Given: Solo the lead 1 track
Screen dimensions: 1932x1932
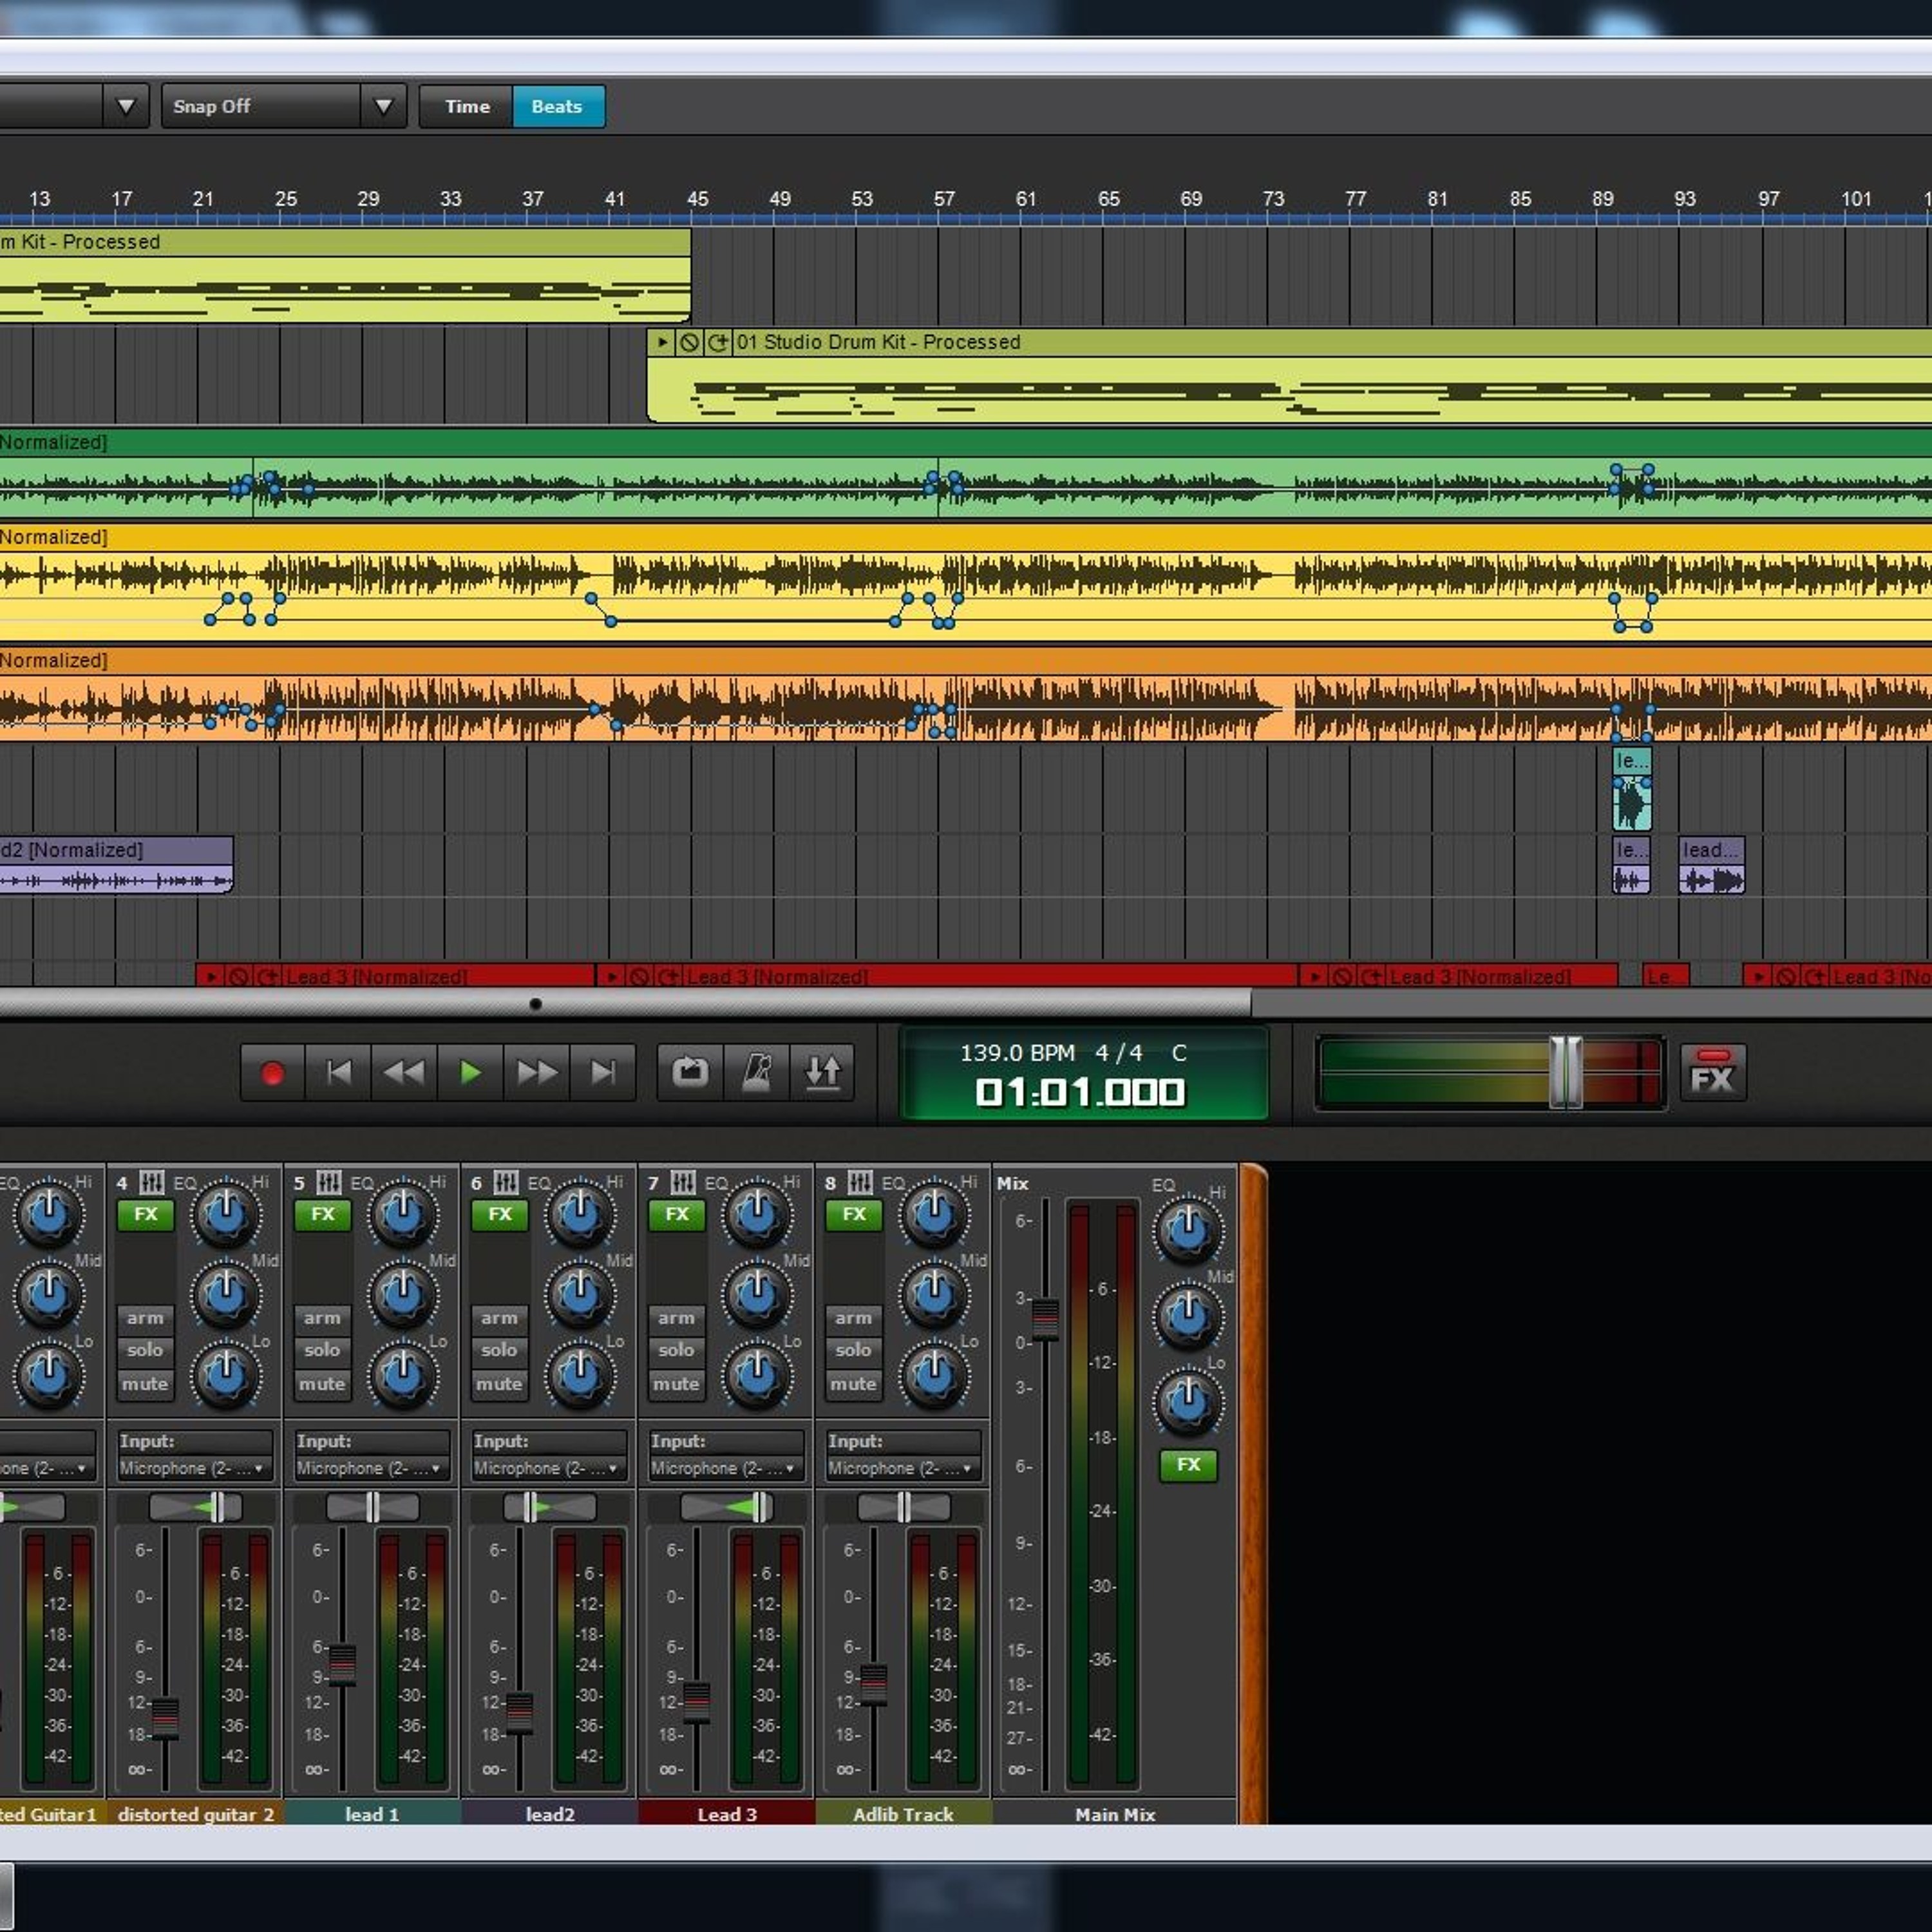Looking at the screenshot, I should 322,1350.
